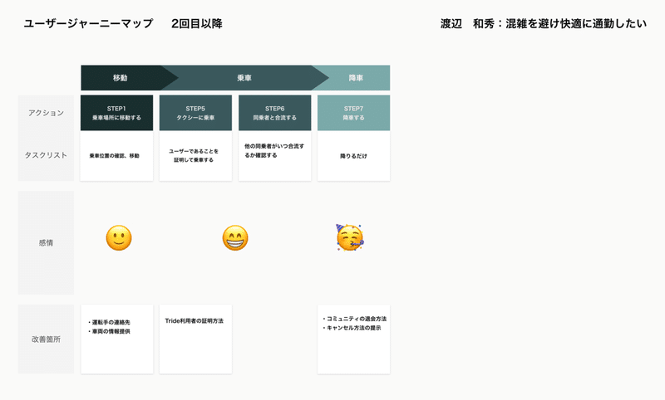Click the STEP6 同乗者と合流する card
Viewport: 665px width, 400px height.
[275, 113]
